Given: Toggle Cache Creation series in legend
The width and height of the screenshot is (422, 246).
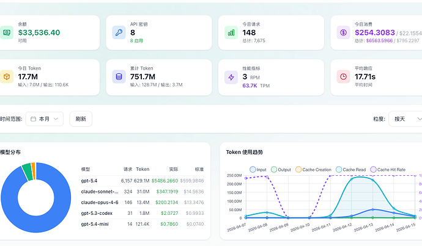Looking at the screenshot, I should pos(313,170).
